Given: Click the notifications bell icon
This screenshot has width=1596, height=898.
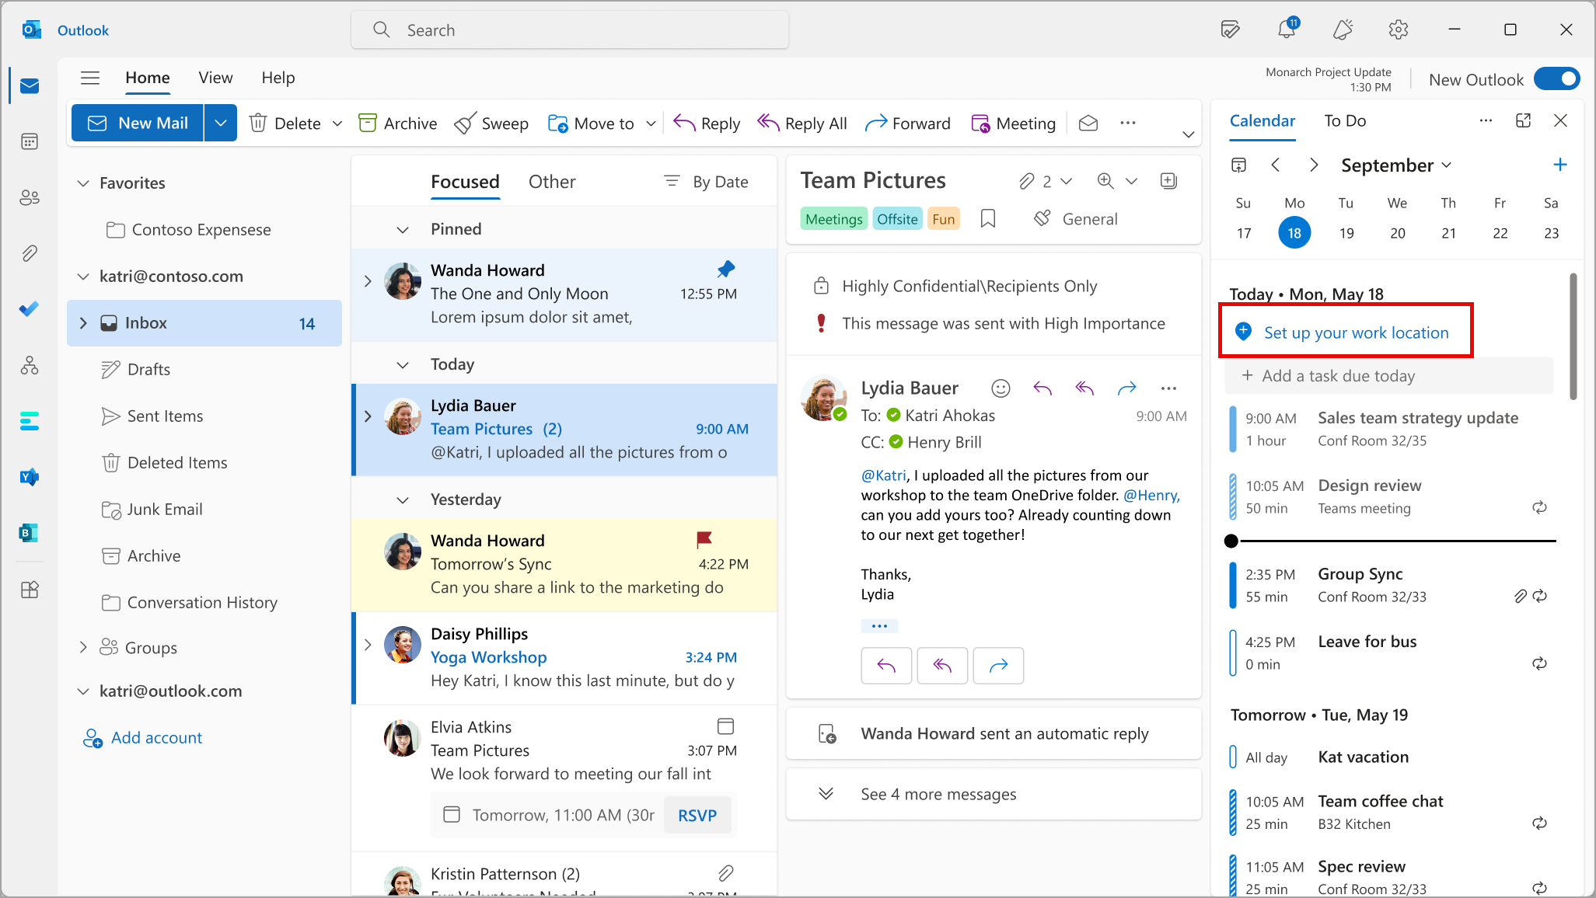Looking at the screenshot, I should coord(1287,30).
